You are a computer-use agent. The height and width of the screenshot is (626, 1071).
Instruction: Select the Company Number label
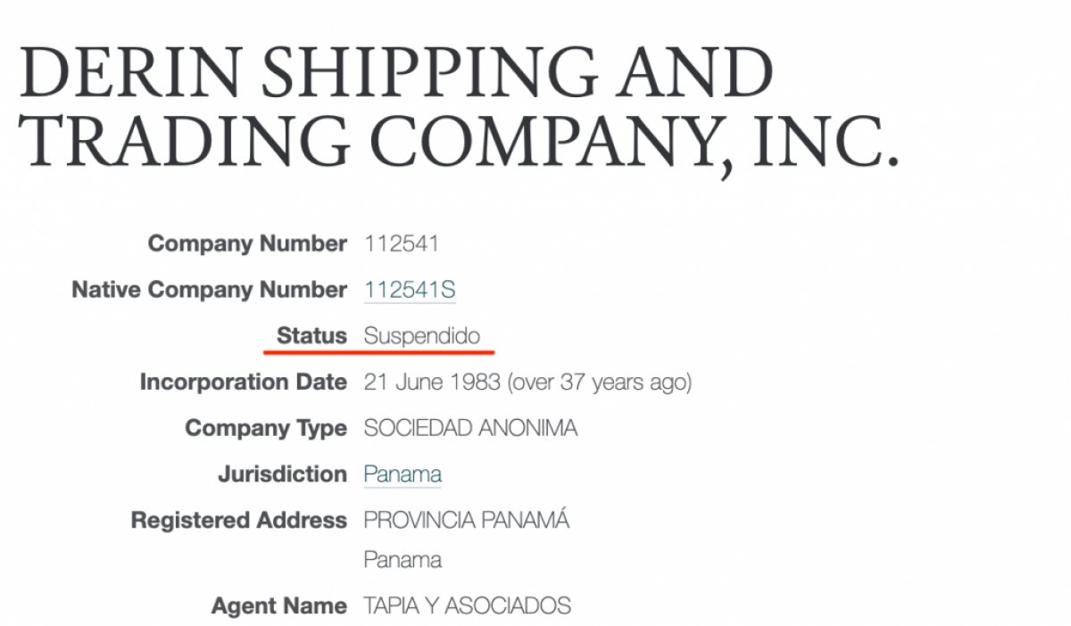point(247,243)
